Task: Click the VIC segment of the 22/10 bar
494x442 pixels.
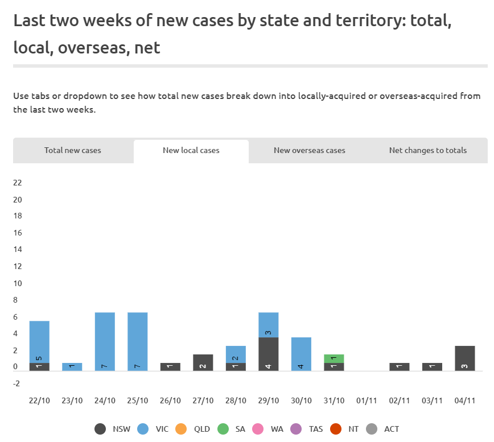Action: click(x=39, y=341)
